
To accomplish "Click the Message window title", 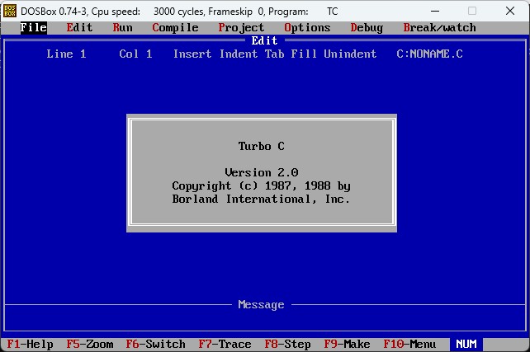I will [261, 305].
